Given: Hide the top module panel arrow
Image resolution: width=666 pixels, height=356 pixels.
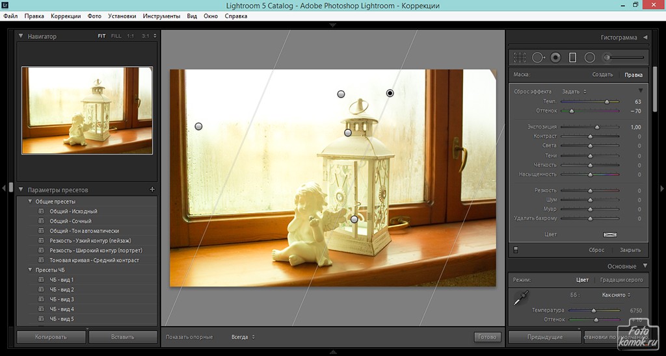Looking at the screenshot, I should click(333, 25).
